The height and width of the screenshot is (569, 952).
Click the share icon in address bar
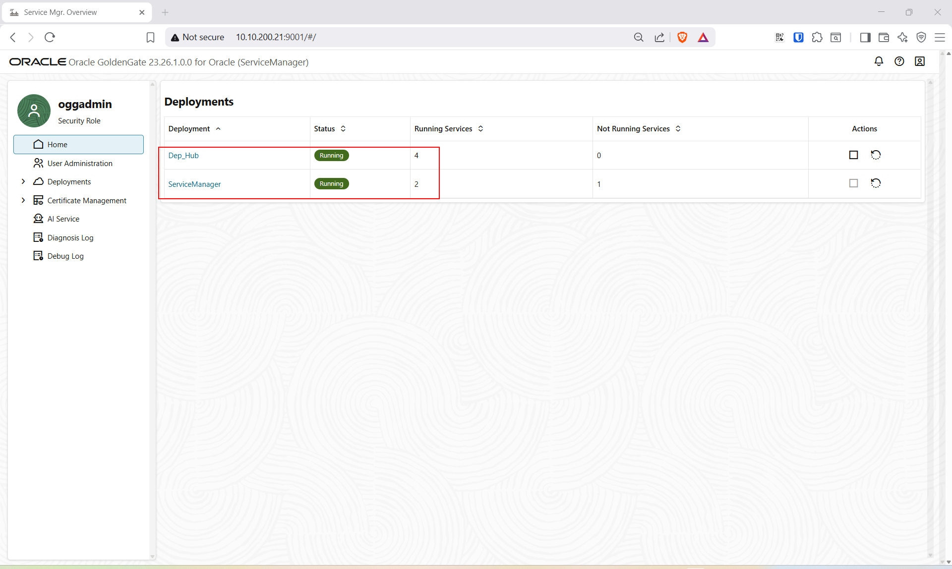(659, 37)
